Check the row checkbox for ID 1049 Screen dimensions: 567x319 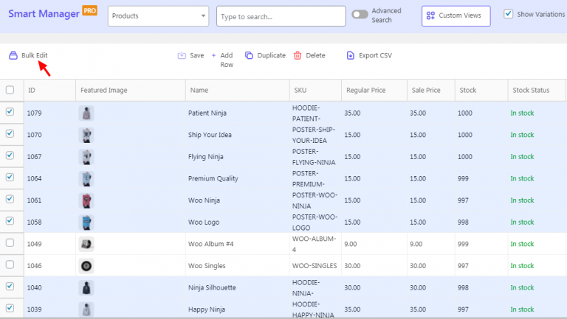(10, 243)
